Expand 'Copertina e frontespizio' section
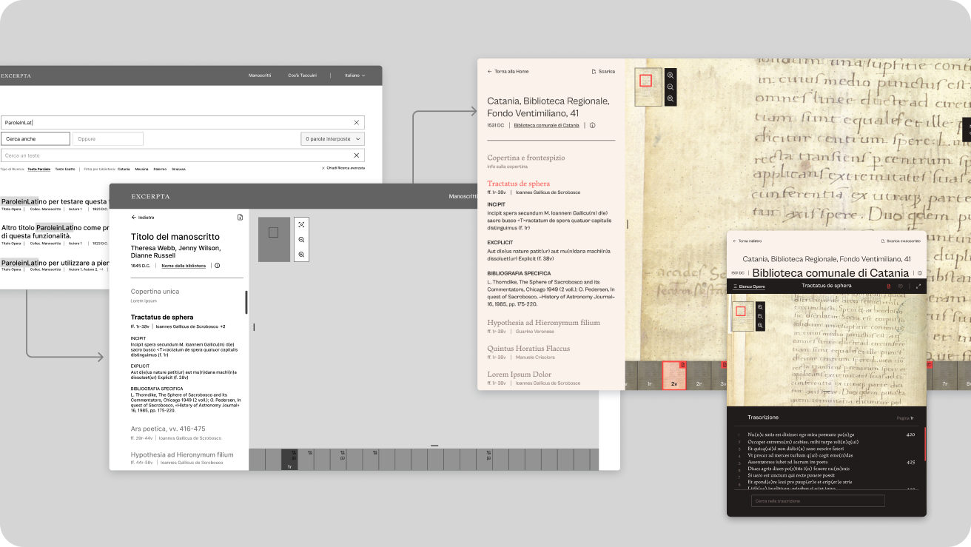The image size is (971, 547). pos(525,158)
